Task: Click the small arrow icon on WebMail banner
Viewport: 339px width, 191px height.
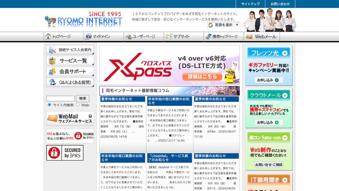Action: click(90, 116)
